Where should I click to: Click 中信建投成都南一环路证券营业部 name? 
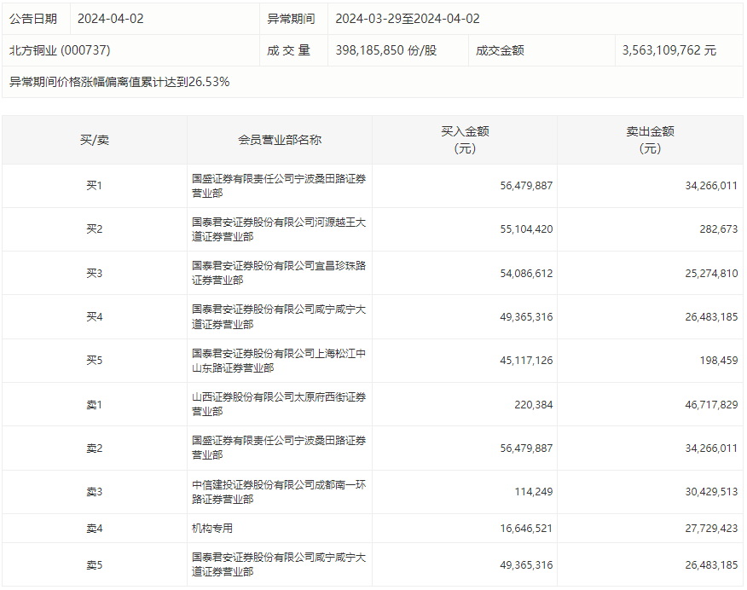(279, 492)
